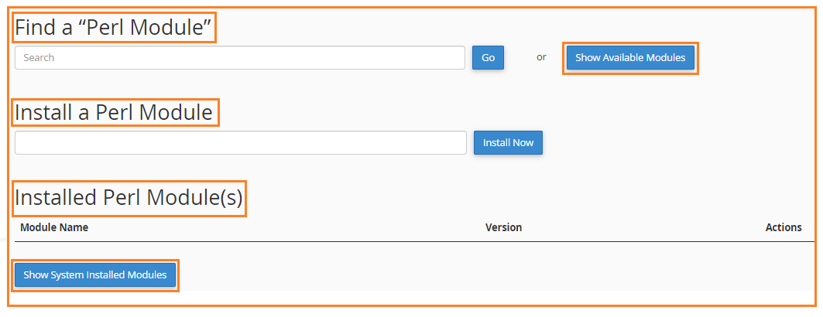Sort by the Module Name column header

[x=54, y=227]
